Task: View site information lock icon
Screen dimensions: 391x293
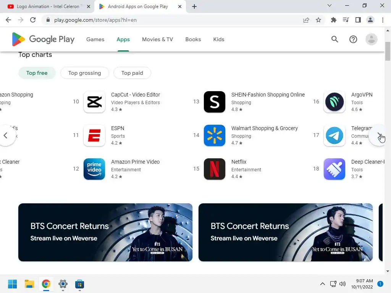Action: click(x=48, y=20)
